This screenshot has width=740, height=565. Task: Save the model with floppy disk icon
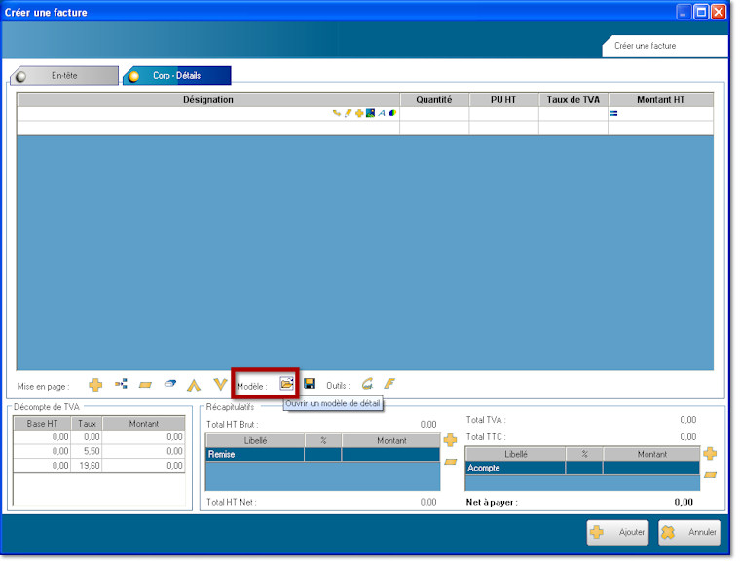pos(309,384)
